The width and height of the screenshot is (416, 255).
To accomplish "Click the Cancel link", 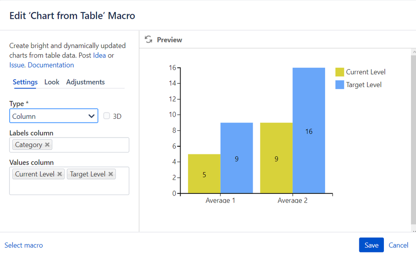I will coord(398,245).
